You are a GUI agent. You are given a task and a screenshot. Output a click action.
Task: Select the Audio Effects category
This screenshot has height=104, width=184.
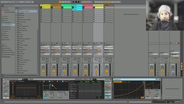pyautogui.click(x=8, y=25)
